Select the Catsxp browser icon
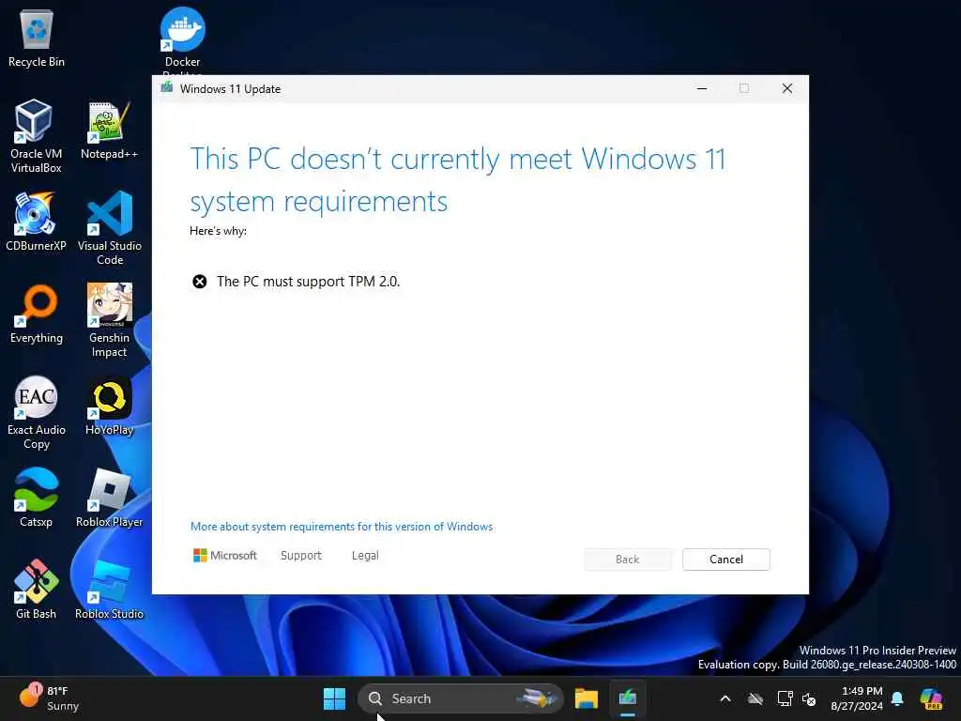Viewport: 961px width, 721px height. [x=37, y=498]
